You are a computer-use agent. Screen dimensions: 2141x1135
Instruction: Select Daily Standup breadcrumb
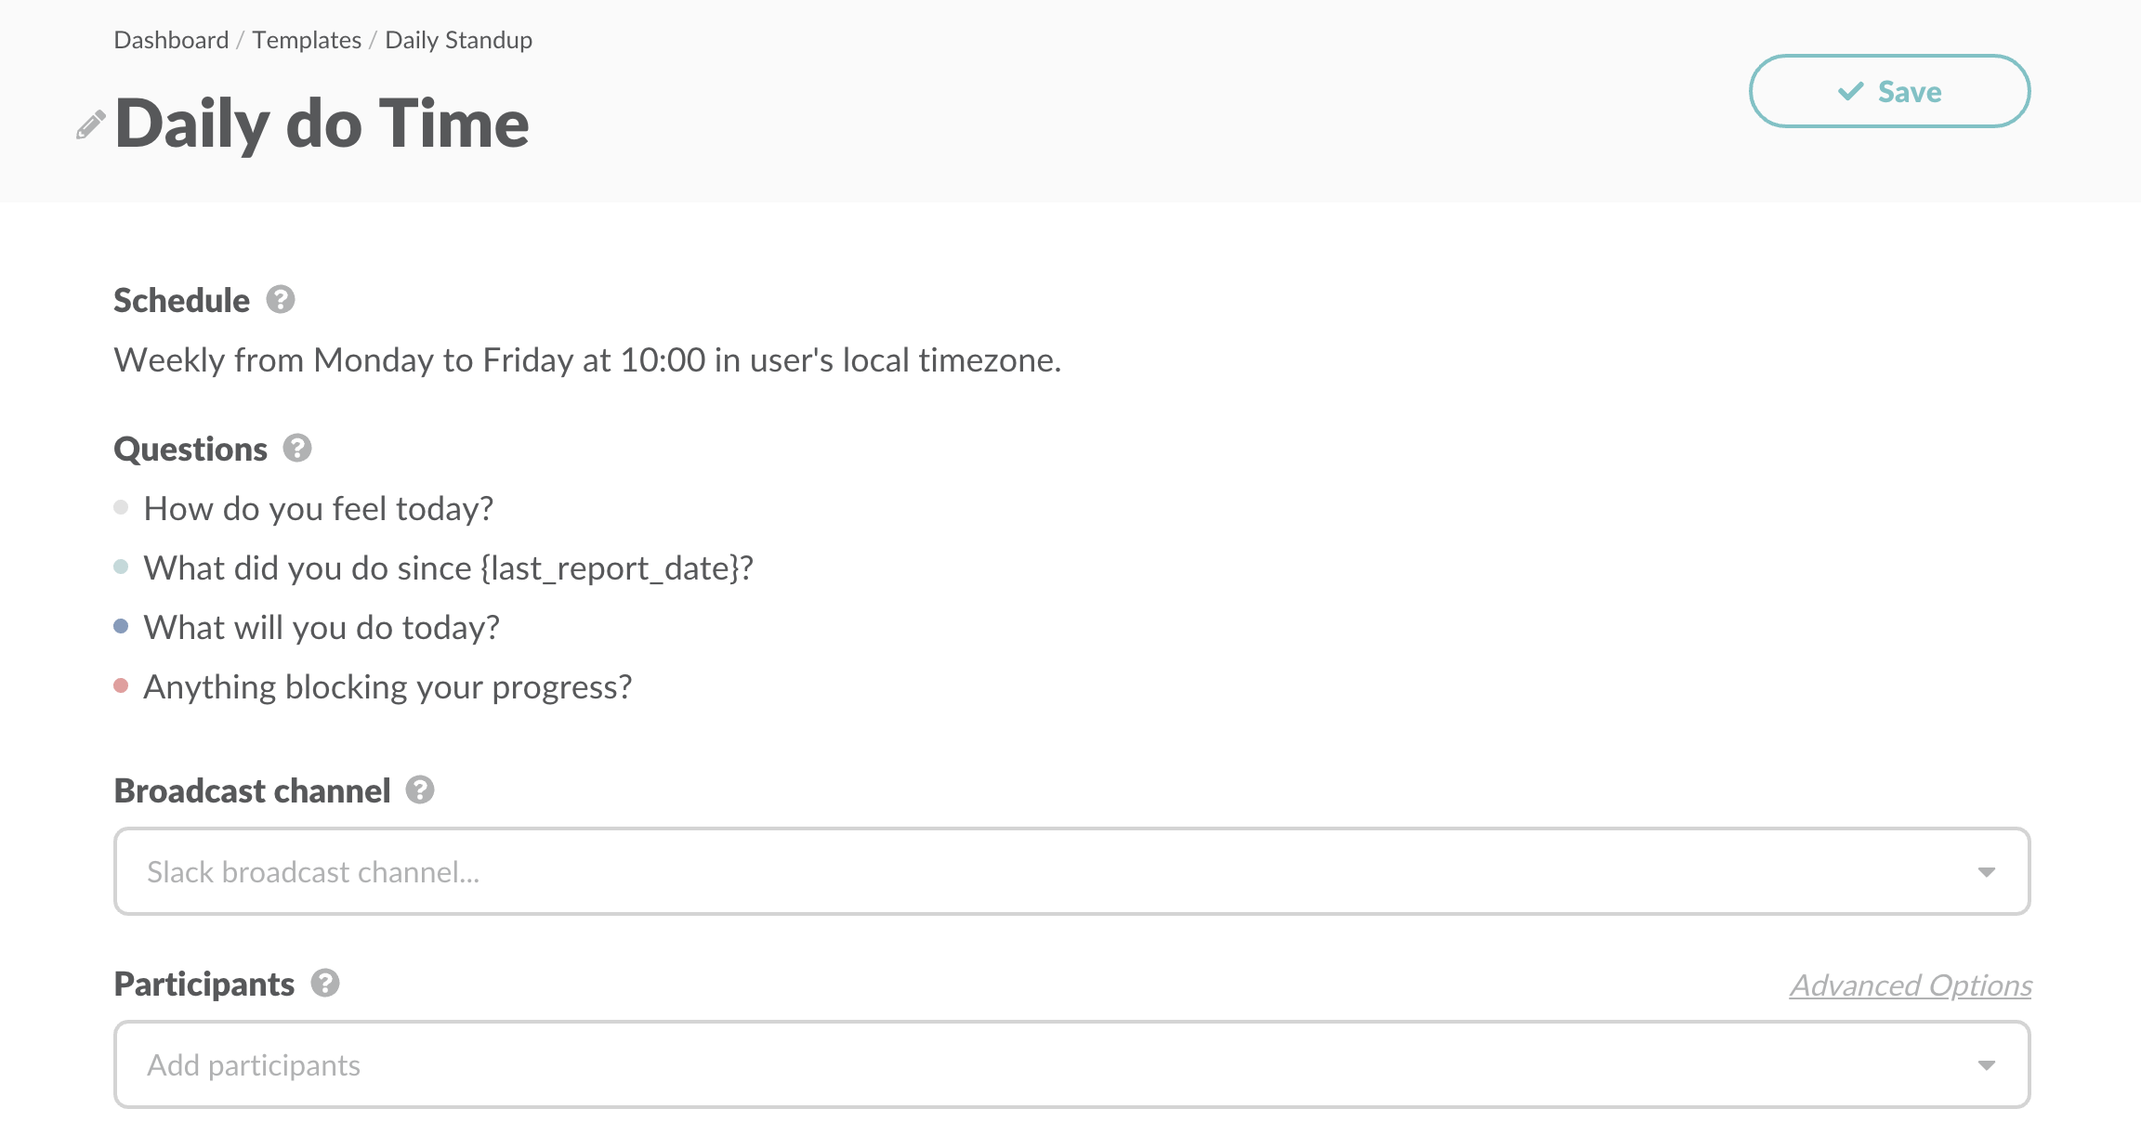pyautogui.click(x=458, y=40)
